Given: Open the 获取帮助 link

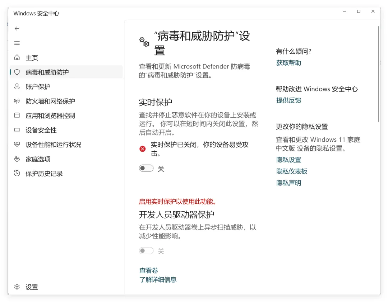Looking at the screenshot, I should point(288,63).
